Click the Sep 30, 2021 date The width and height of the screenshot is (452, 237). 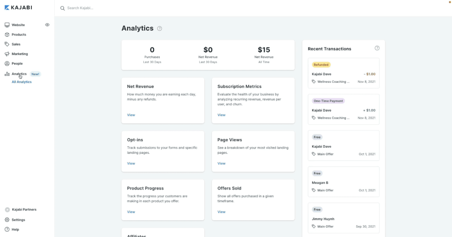tap(365, 226)
